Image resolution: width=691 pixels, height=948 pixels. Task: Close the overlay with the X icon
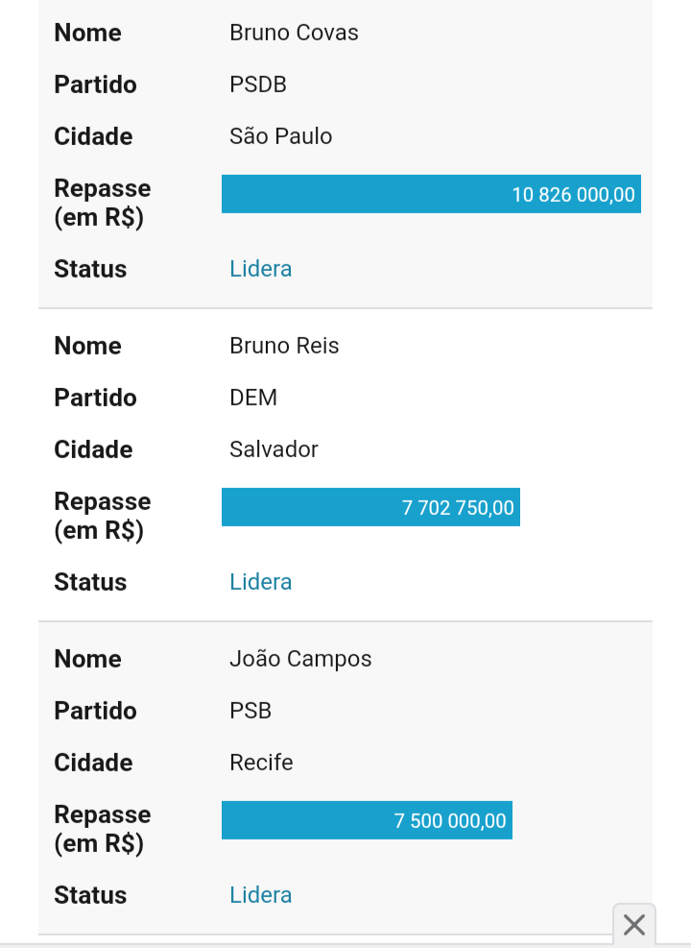click(x=634, y=925)
